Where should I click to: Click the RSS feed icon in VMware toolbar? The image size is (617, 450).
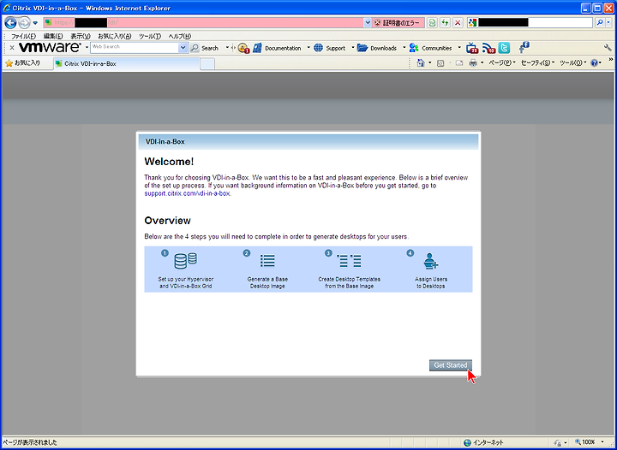tap(488, 48)
